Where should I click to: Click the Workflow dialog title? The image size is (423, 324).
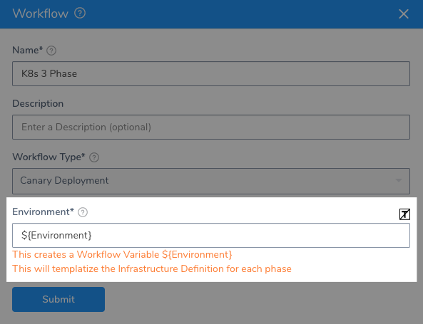(x=41, y=14)
